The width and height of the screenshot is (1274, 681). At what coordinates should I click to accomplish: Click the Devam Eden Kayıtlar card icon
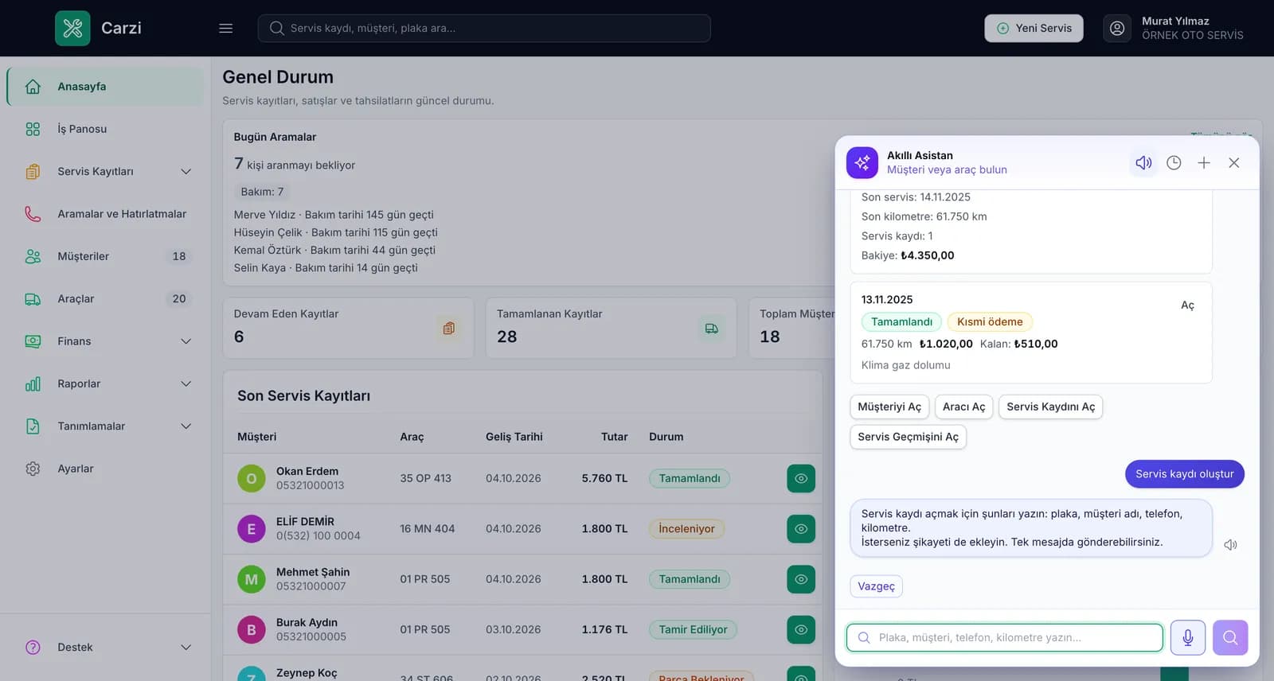[x=449, y=328]
